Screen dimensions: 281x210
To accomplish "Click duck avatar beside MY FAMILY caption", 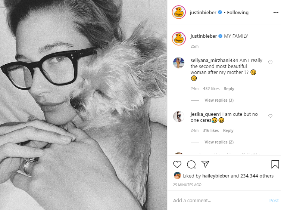I will click(179, 38).
